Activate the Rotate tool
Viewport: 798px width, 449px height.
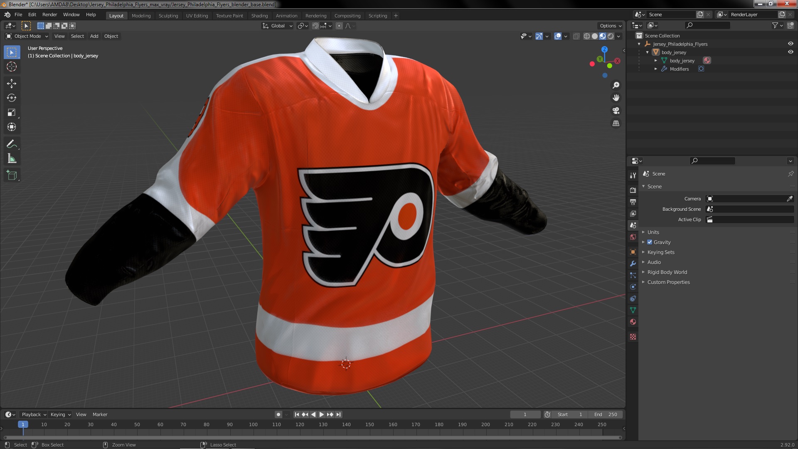12,98
